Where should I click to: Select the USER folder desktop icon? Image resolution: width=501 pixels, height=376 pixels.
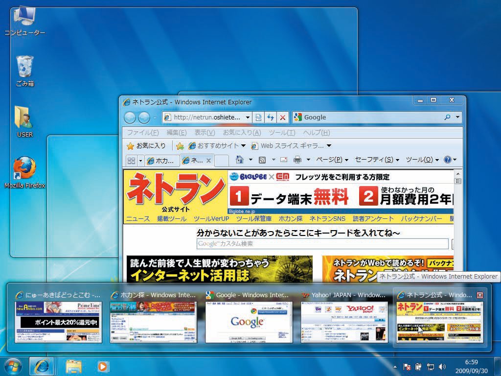point(24,121)
